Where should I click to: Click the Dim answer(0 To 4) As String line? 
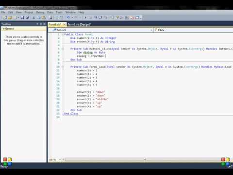pyautogui.click(x=93, y=42)
